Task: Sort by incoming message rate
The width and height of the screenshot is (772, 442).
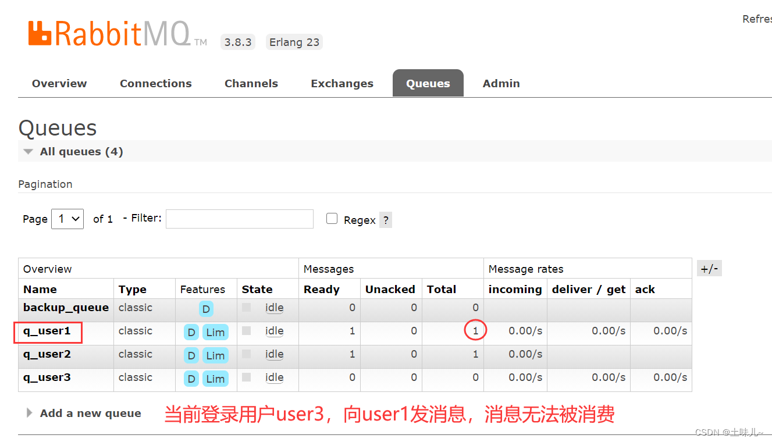Action: click(x=515, y=289)
